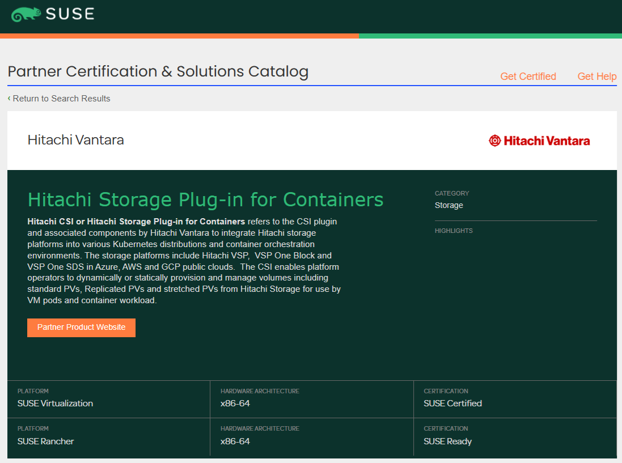Viewport: 622px width, 463px height.
Task: Click the CATEGORY label
Action: point(452,193)
